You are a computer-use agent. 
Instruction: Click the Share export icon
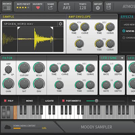(50, 8)
